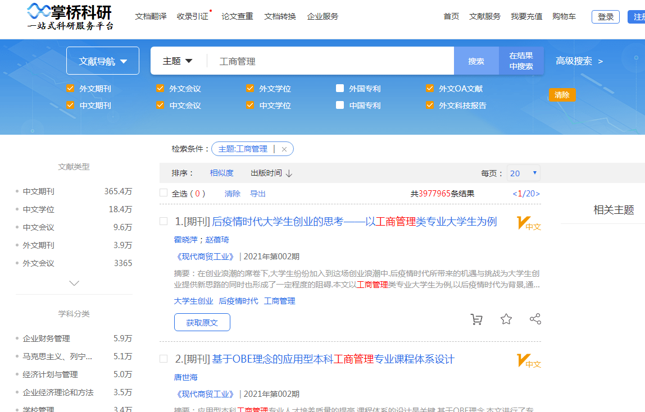
Task: Open author 赵蓓琦 link
Action: click(x=217, y=240)
